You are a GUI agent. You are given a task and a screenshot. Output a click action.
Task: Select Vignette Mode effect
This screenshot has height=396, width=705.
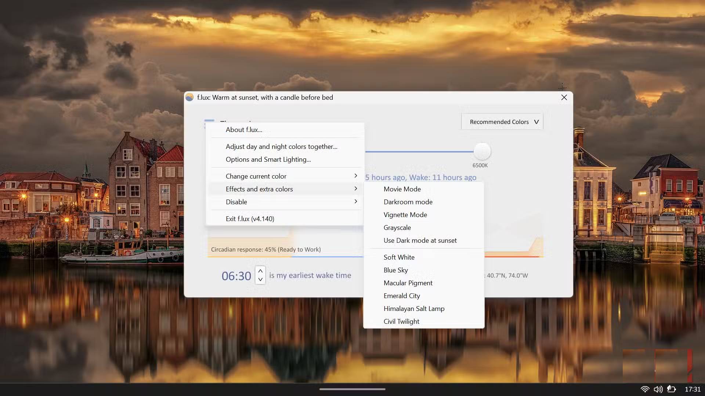coord(405,214)
